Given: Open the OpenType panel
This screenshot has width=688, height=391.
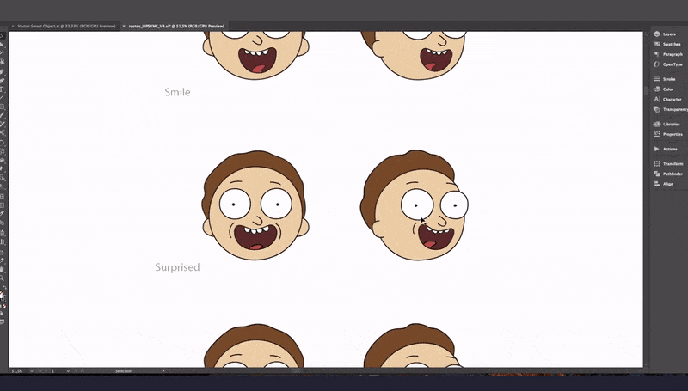Looking at the screenshot, I should coord(668,64).
